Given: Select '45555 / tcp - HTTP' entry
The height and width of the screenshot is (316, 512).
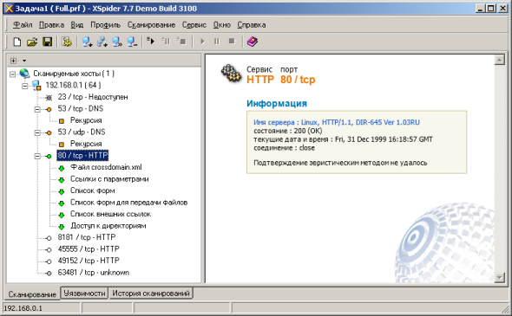Looking at the screenshot, I should pos(89,249).
